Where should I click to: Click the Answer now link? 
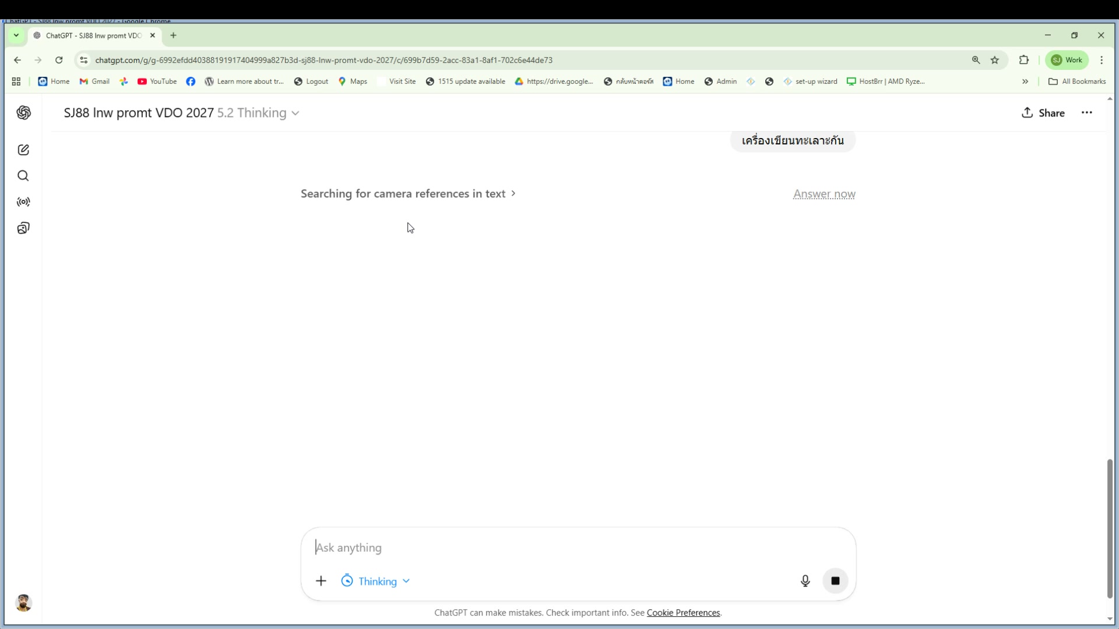coord(824,194)
